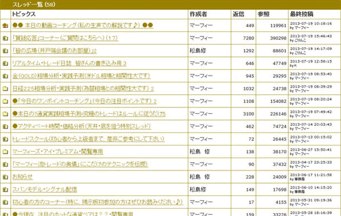Click folder icon beside お知らせ thread
This screenshot has width=341, height=216.
point(5,177)
